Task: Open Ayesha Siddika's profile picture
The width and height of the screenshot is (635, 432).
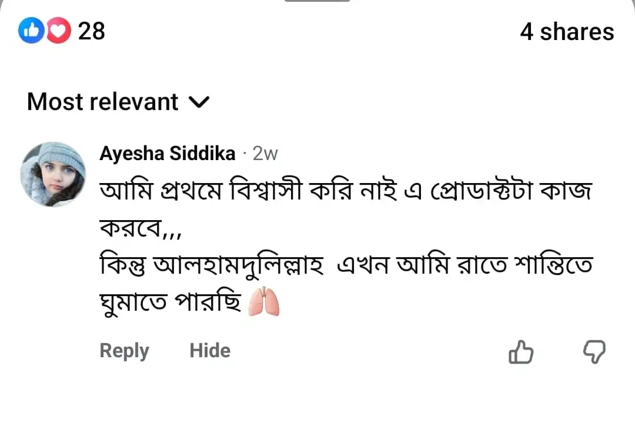Action: [x=53, y=174]
